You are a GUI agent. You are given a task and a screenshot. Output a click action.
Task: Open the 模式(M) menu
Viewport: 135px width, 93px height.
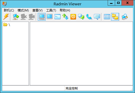click(x=23, y=10)
